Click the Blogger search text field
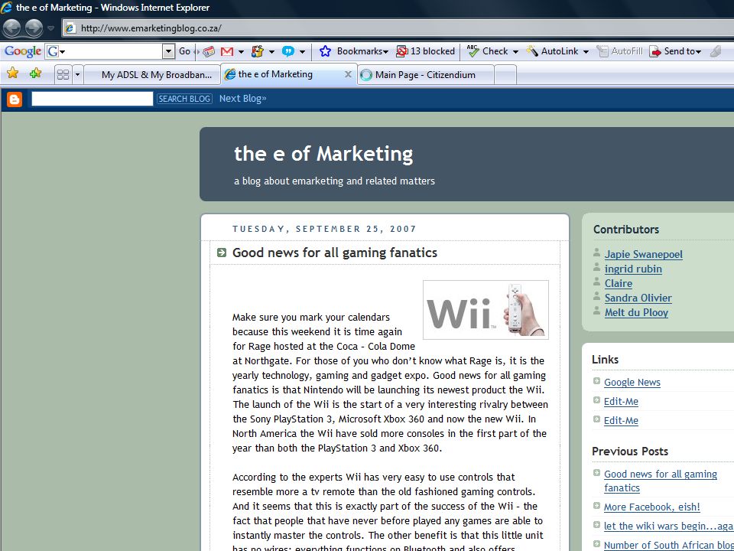The height and width of the screenshot is (551, 734). point(93,99)
